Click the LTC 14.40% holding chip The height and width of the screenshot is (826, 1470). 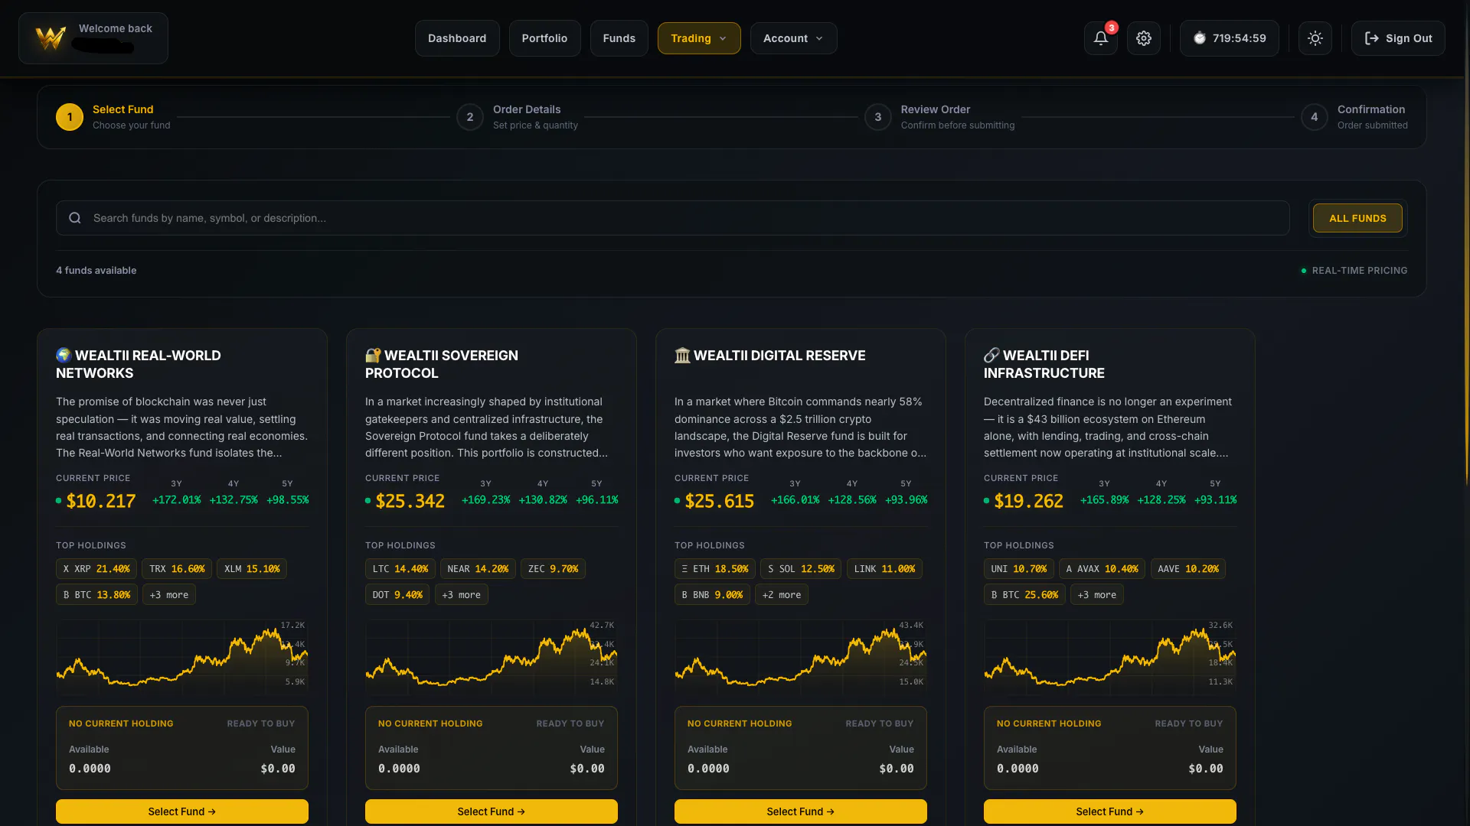coord(400,568)
